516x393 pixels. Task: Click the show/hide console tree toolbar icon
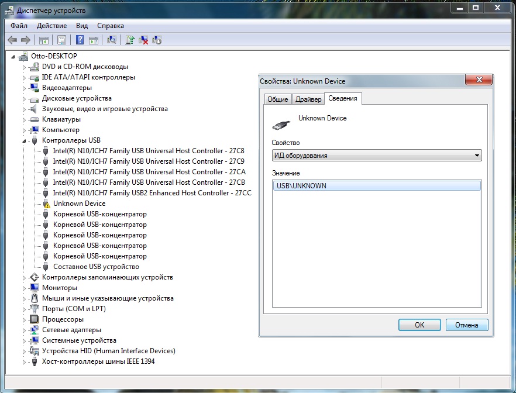(43, 40)
